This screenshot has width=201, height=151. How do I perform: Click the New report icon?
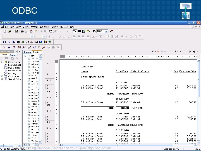coord(5,31)
